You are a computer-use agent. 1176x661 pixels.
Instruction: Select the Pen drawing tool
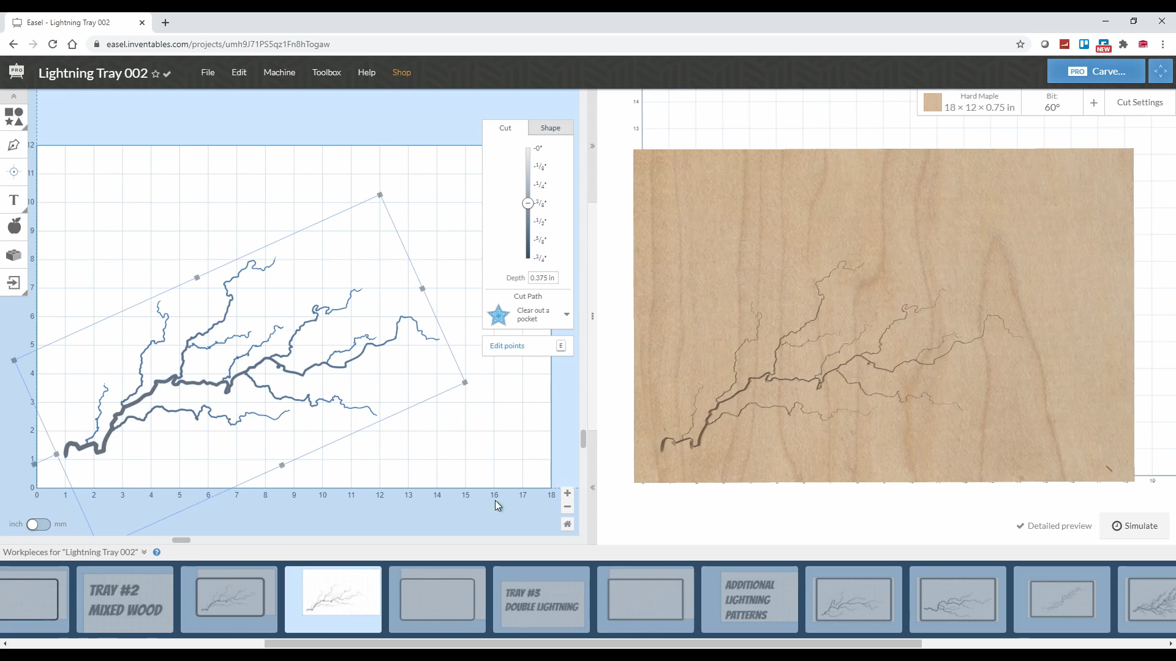point(13,145)
